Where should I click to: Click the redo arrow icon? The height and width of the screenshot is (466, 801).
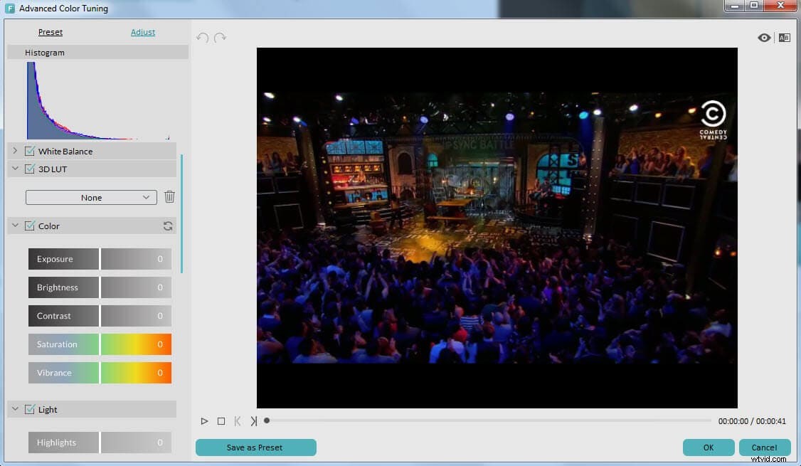click(x=221, y=38)
